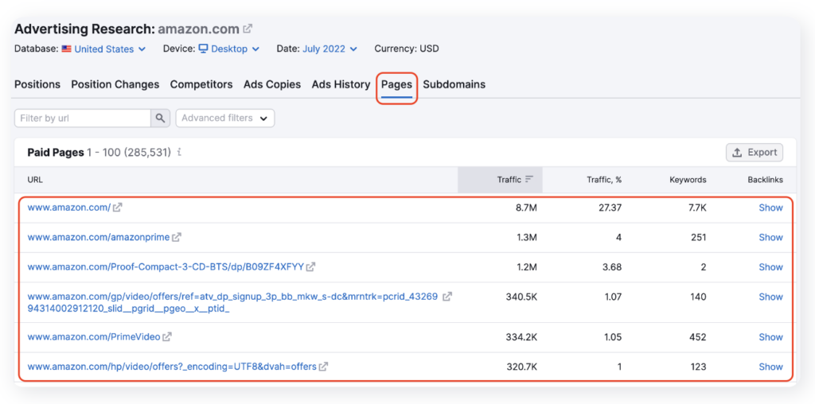The width and height of the screenshot is (815, 404).
Task: Select the Pages tab
Action: pos(396,84)
